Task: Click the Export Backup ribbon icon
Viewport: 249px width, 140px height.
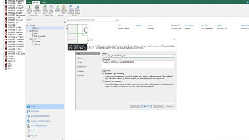Action: (x=77, y=9)
